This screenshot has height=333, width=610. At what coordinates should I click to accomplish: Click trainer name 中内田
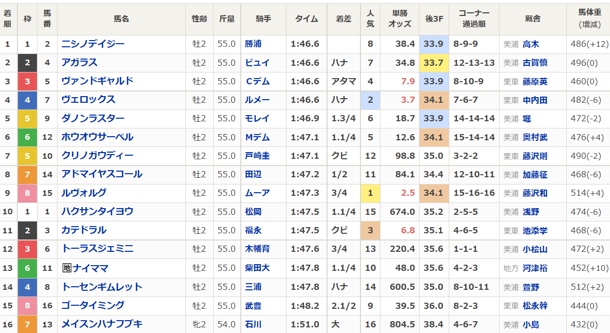(x=535, y=100)
